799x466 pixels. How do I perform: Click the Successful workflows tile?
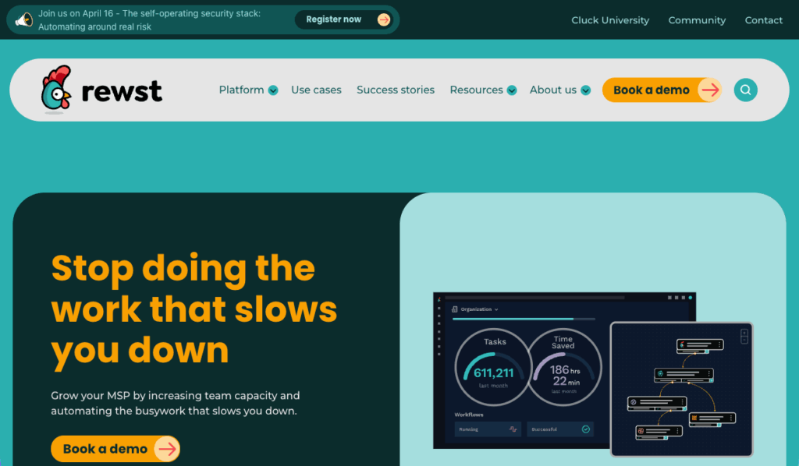[x=560, y=429]
